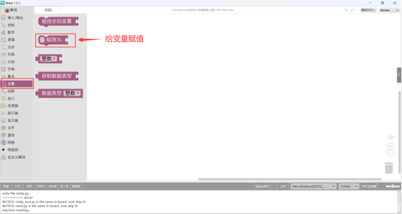Open the 执行器 (actuator) block category

click(x=13, y=113)
